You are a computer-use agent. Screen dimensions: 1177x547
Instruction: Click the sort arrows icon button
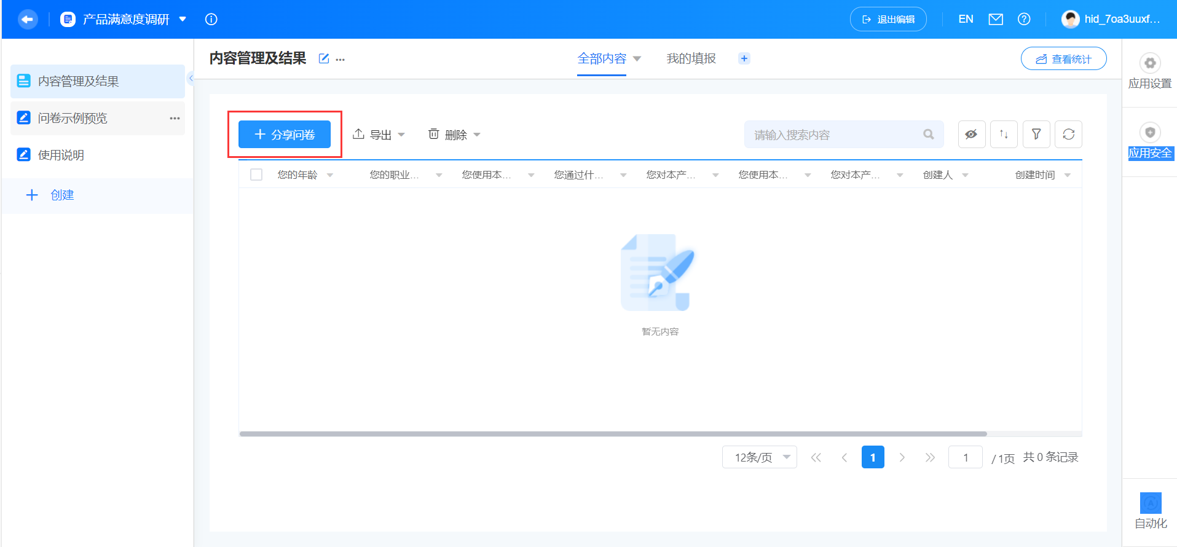[1004, 134]
